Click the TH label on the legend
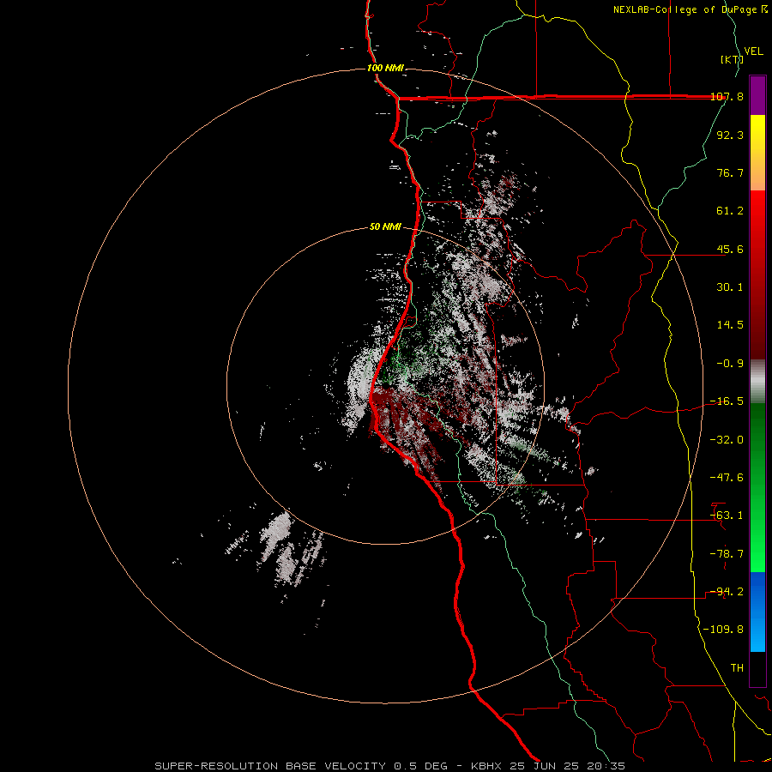This screenshot has width=772, height=772. (737, 668)
